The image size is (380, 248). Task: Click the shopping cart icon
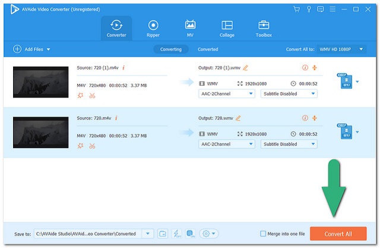[297, 10]
